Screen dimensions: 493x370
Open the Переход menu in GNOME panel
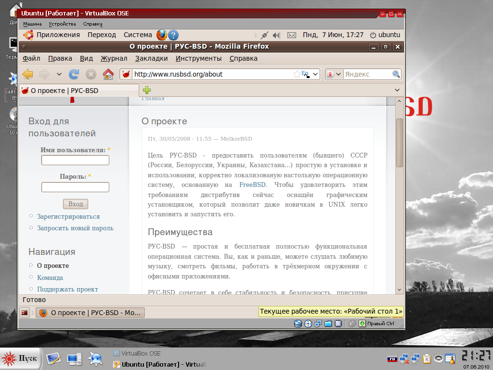[102, 35]
